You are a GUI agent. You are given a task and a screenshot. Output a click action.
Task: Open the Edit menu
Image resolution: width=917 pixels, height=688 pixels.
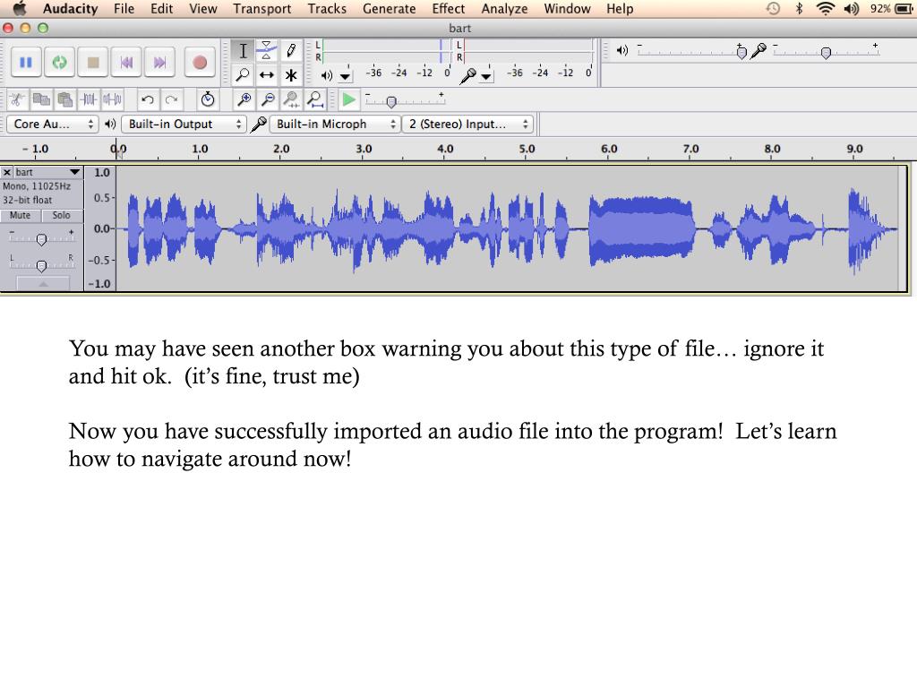pyautogui.click(x=161, y=9)
